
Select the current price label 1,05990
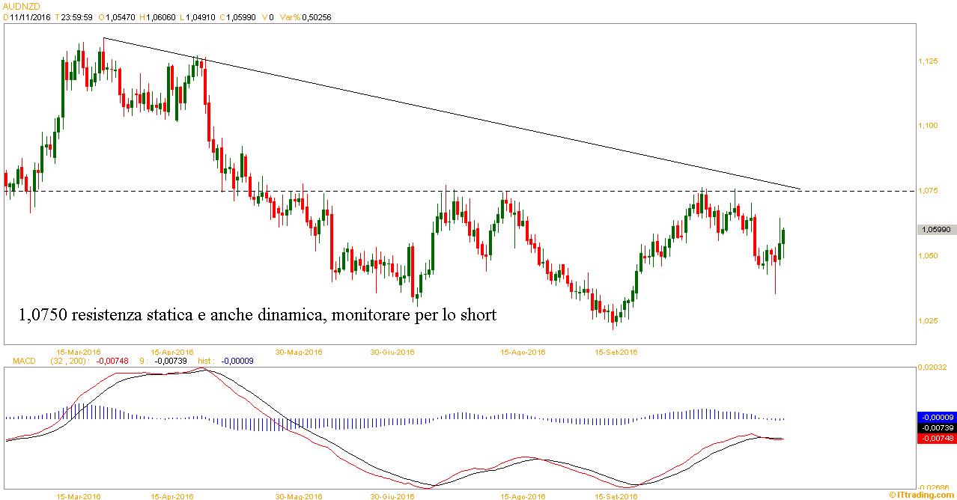point(936,230)
